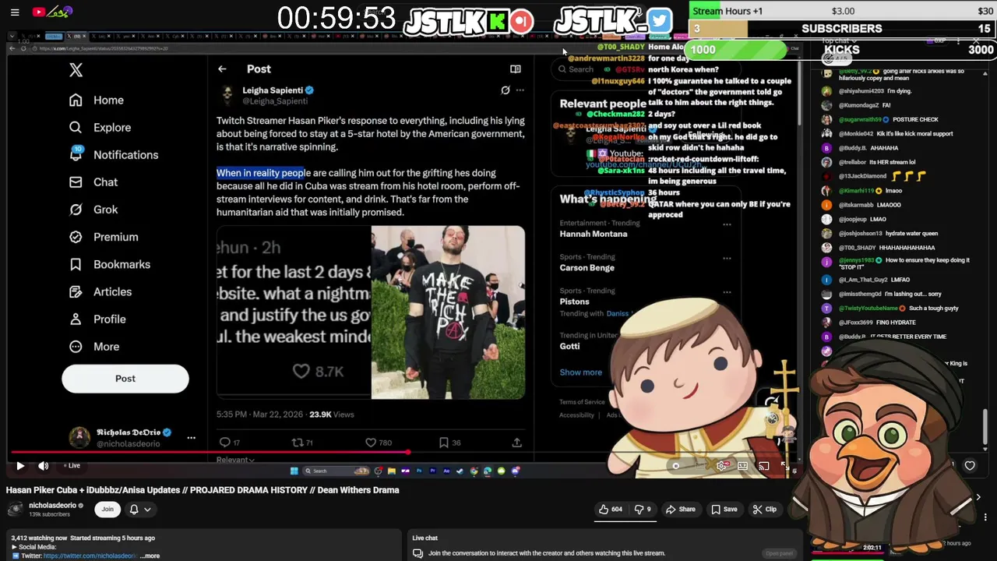
Task: Open Articles in the X sidebar
Action: pos(100,292)
